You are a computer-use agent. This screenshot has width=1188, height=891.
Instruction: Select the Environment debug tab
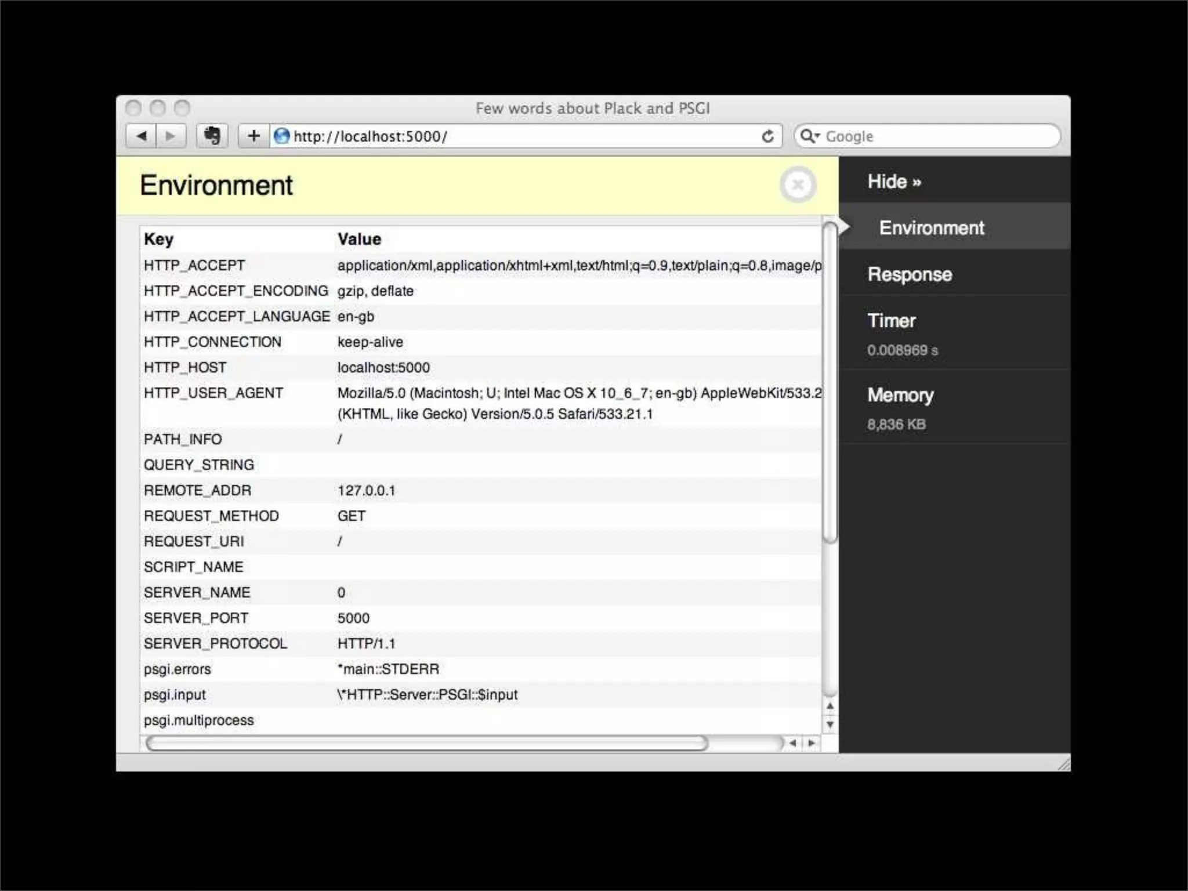(931, 228)
